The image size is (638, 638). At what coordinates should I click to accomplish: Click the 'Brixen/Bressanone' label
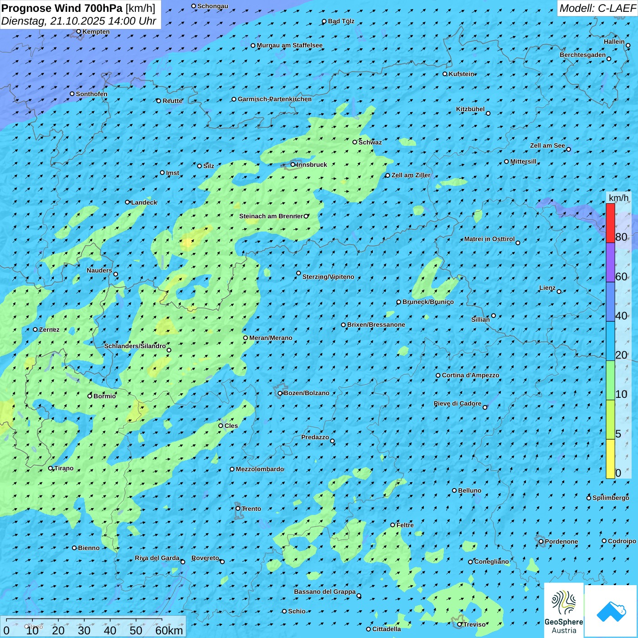tap(376, 324)
